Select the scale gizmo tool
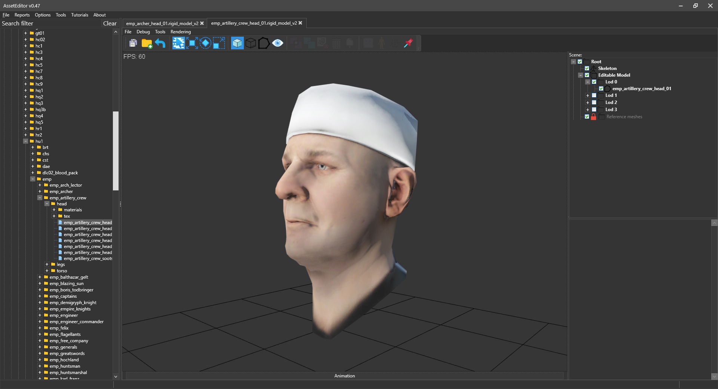The image size is (718, 389). 219,43
